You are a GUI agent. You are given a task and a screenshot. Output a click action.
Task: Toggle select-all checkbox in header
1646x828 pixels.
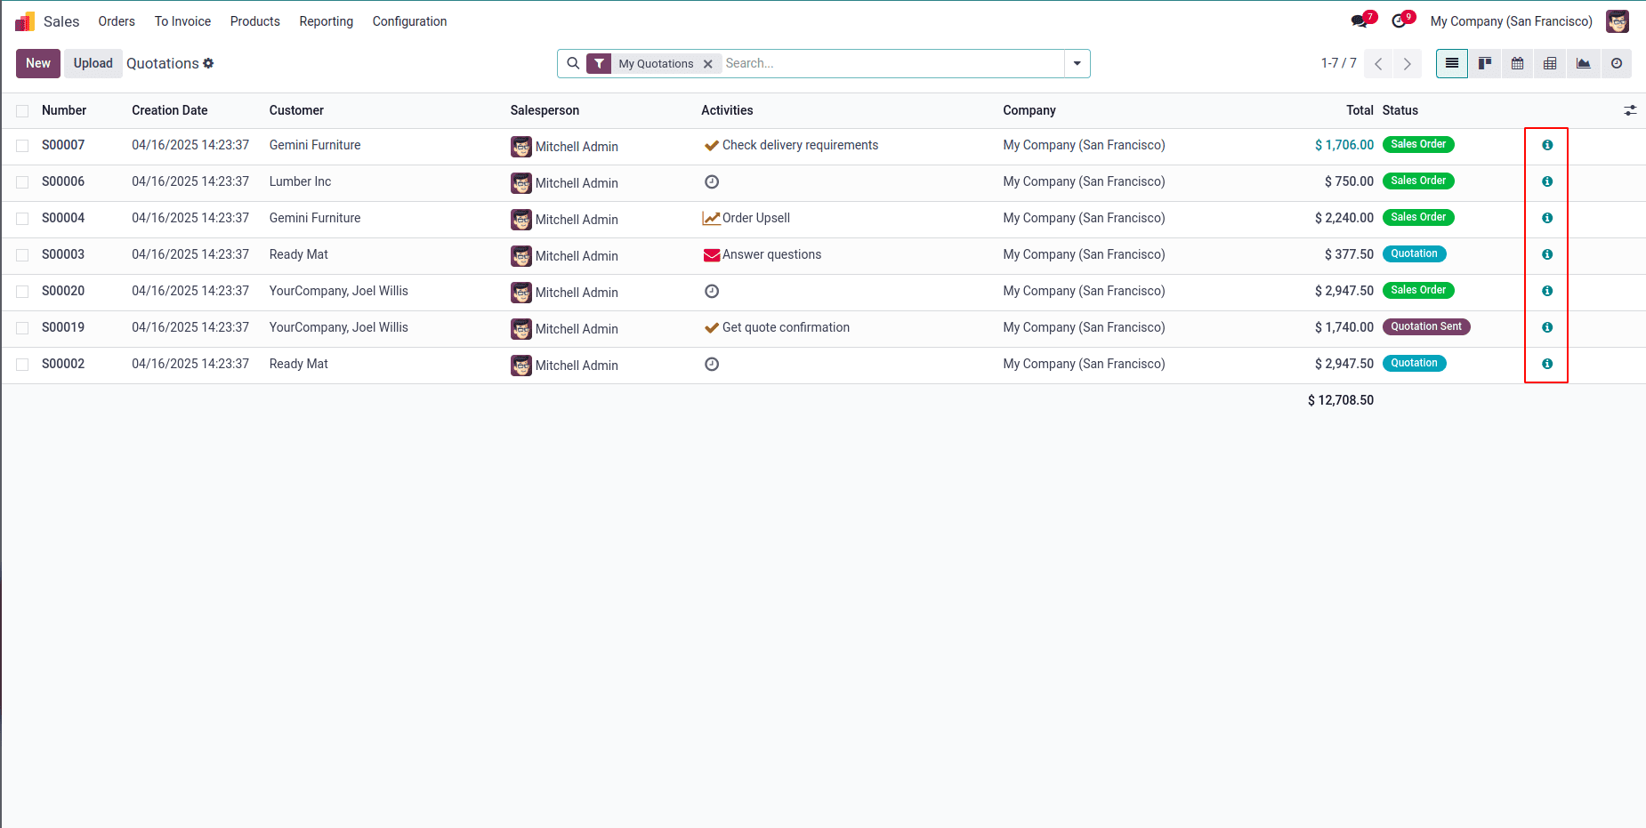[22, 111]
